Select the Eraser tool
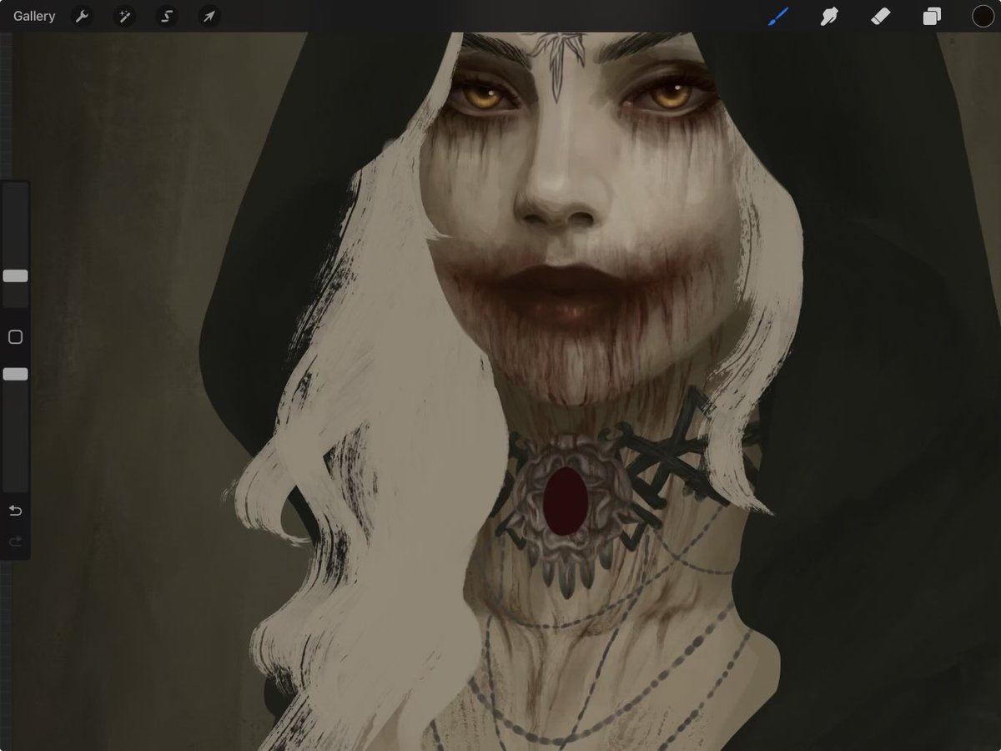Image resolution: width=1001 pixels, height=751 pixels. (880, 16)
